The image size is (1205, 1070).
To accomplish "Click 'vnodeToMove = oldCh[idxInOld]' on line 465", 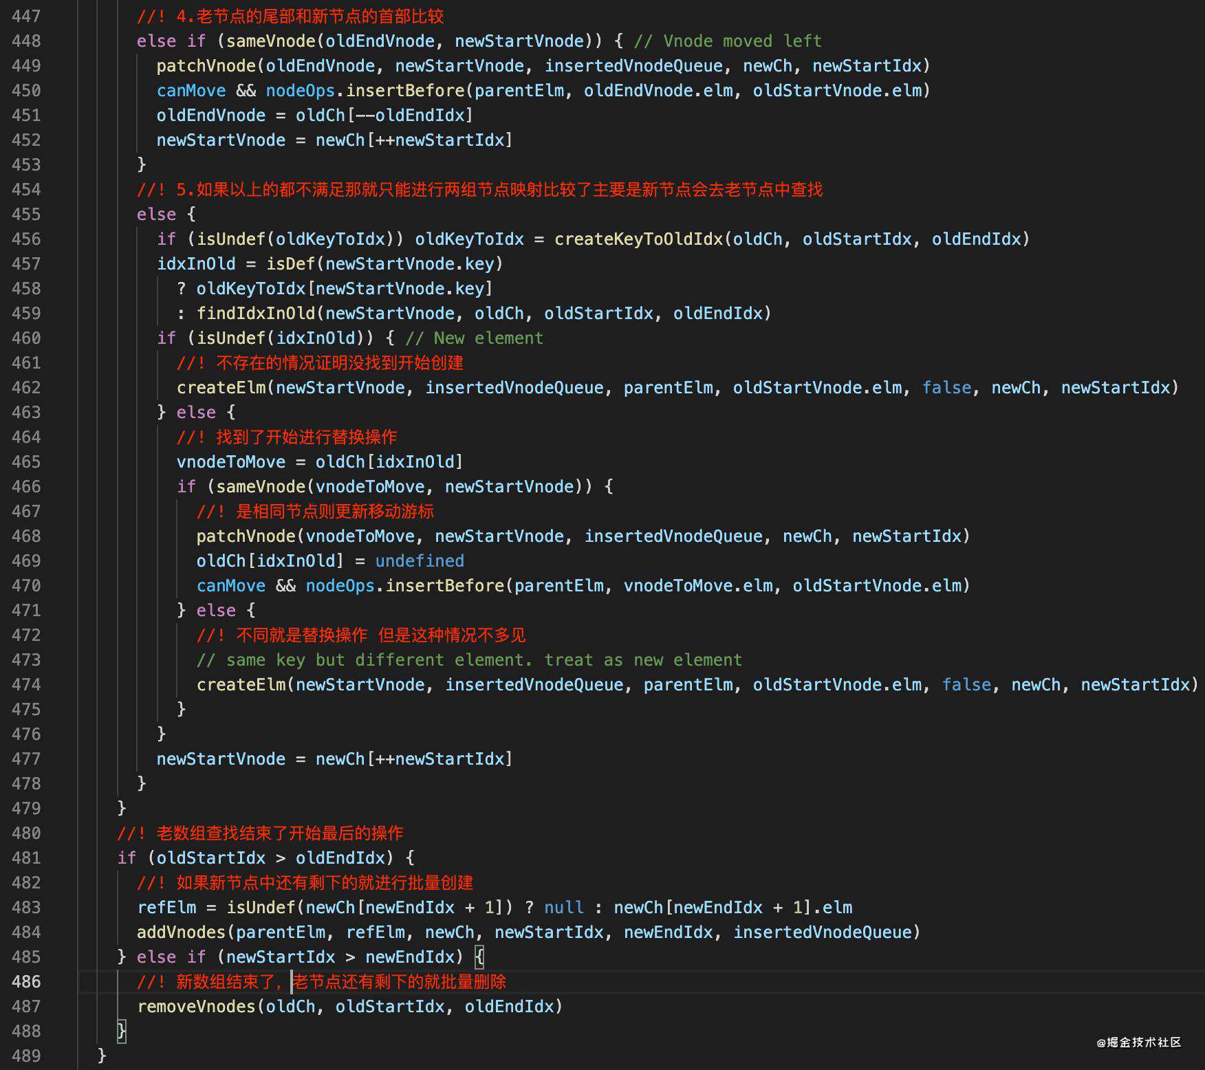I will coord(320,461).
